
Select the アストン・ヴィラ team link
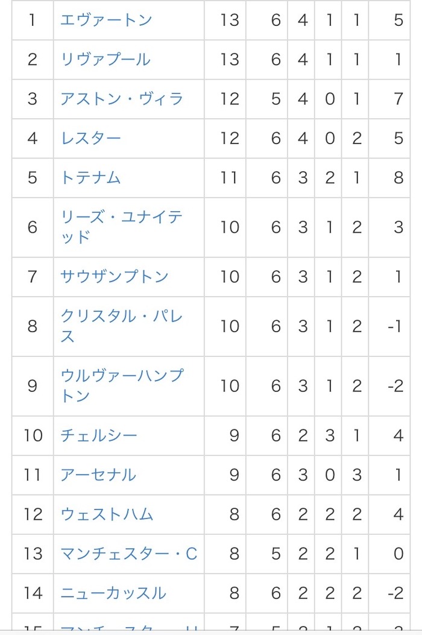[122, 99]
